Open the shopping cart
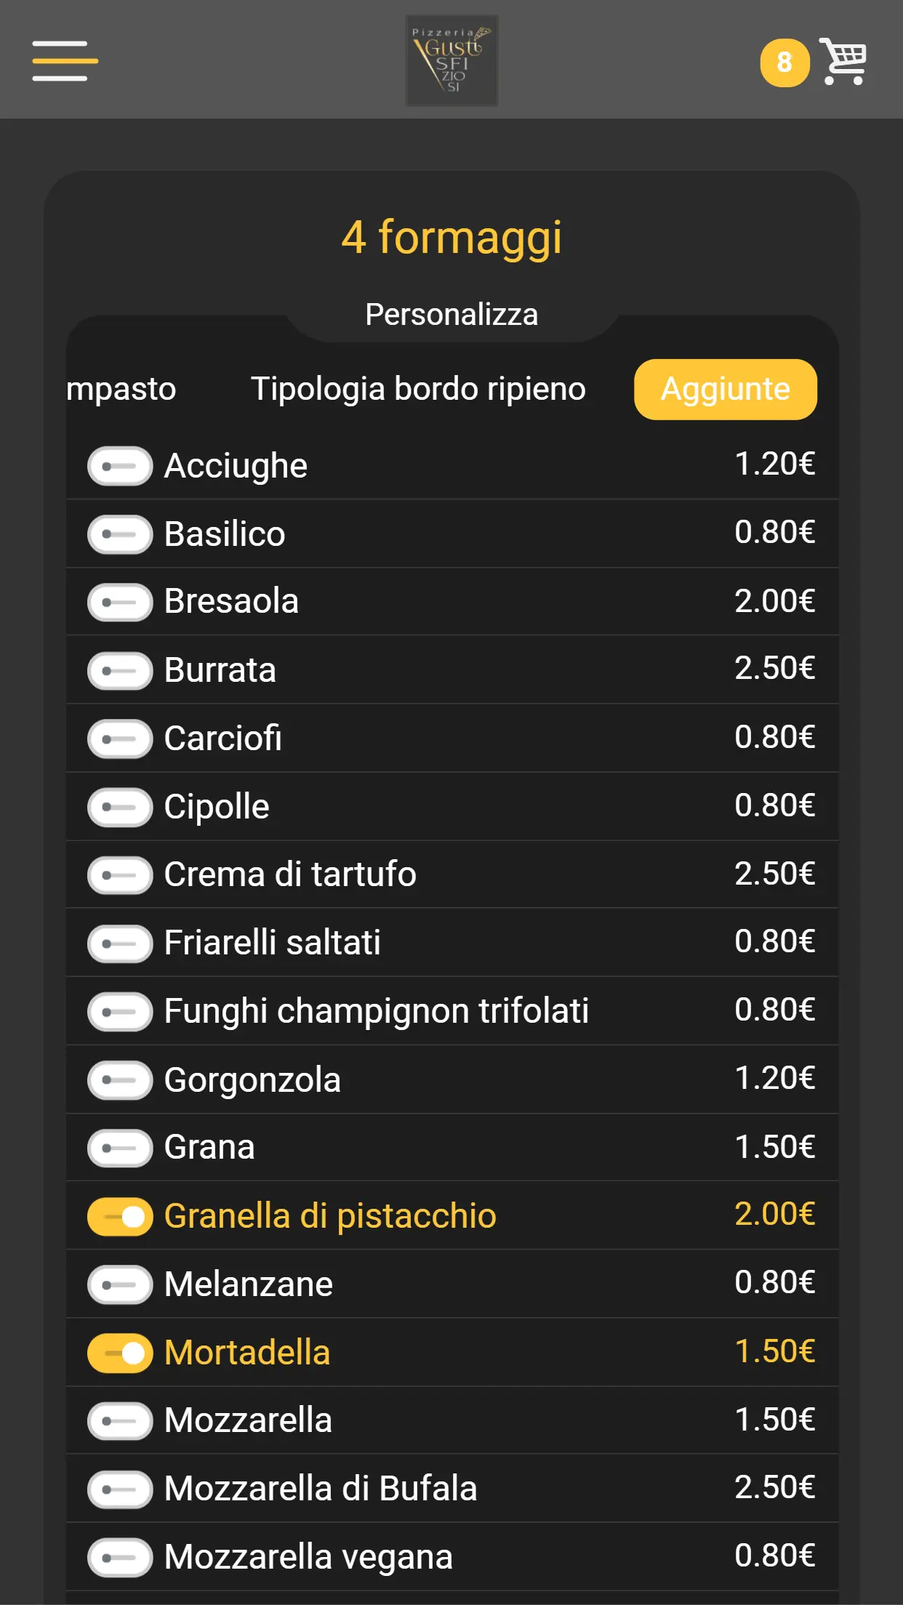The width and height of the screenshot is (903, 1605). pyautogui.click(x=843, y=61)
